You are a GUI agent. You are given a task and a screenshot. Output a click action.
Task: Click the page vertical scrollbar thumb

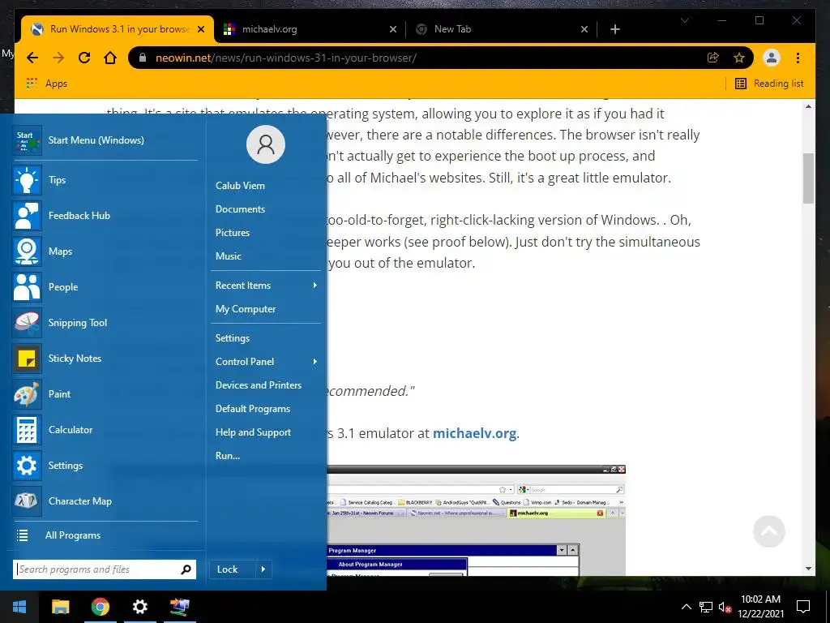[808, 178]
